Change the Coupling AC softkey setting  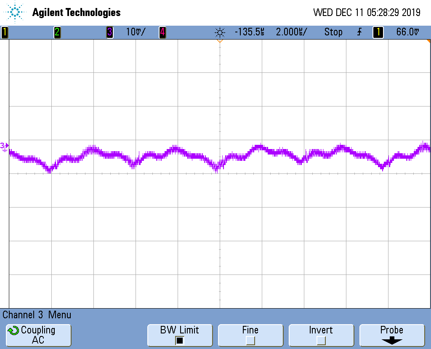pos(38,335)
